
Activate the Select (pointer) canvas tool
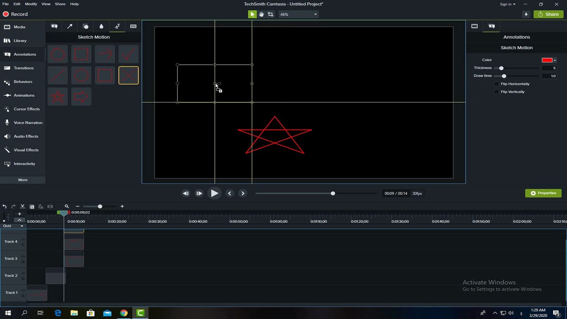click(252, 14)
